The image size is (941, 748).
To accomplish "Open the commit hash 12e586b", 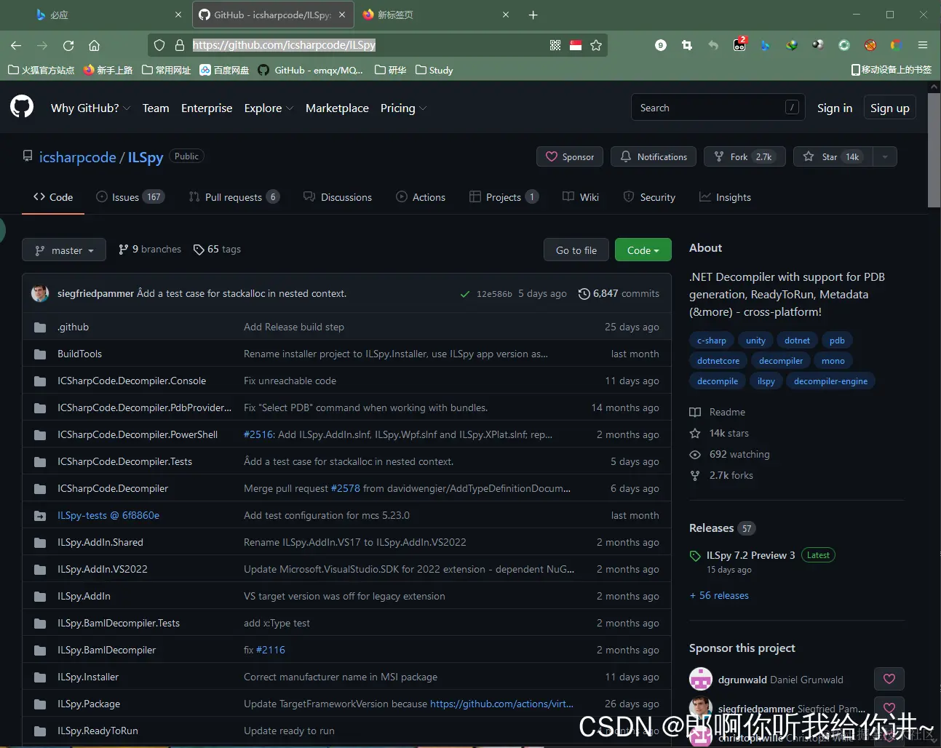I will click(x=494, y=294).
